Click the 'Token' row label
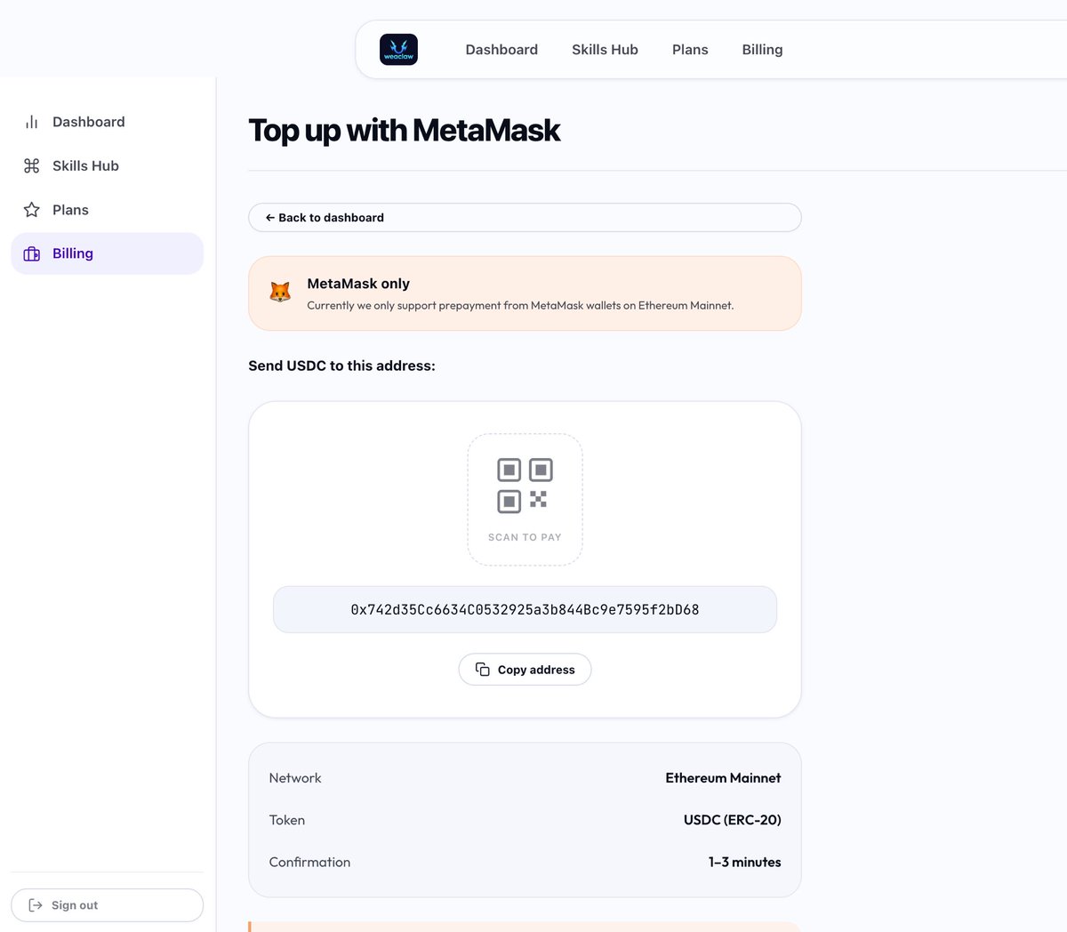Viewport: 1067px width, 932px height. (287, 820)
